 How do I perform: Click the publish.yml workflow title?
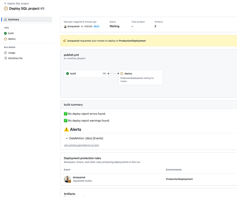click(71, 55)
